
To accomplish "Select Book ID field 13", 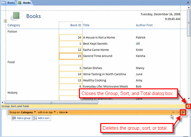I will 71,80.
